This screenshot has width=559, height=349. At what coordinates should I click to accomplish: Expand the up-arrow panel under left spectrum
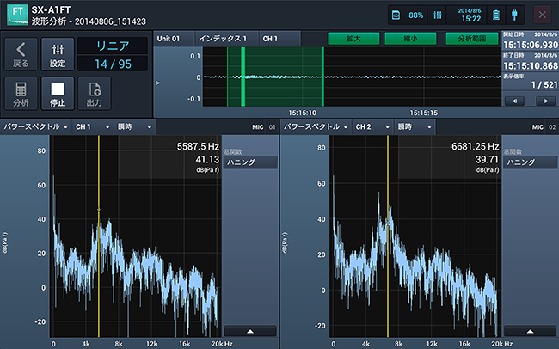point(249,331)
